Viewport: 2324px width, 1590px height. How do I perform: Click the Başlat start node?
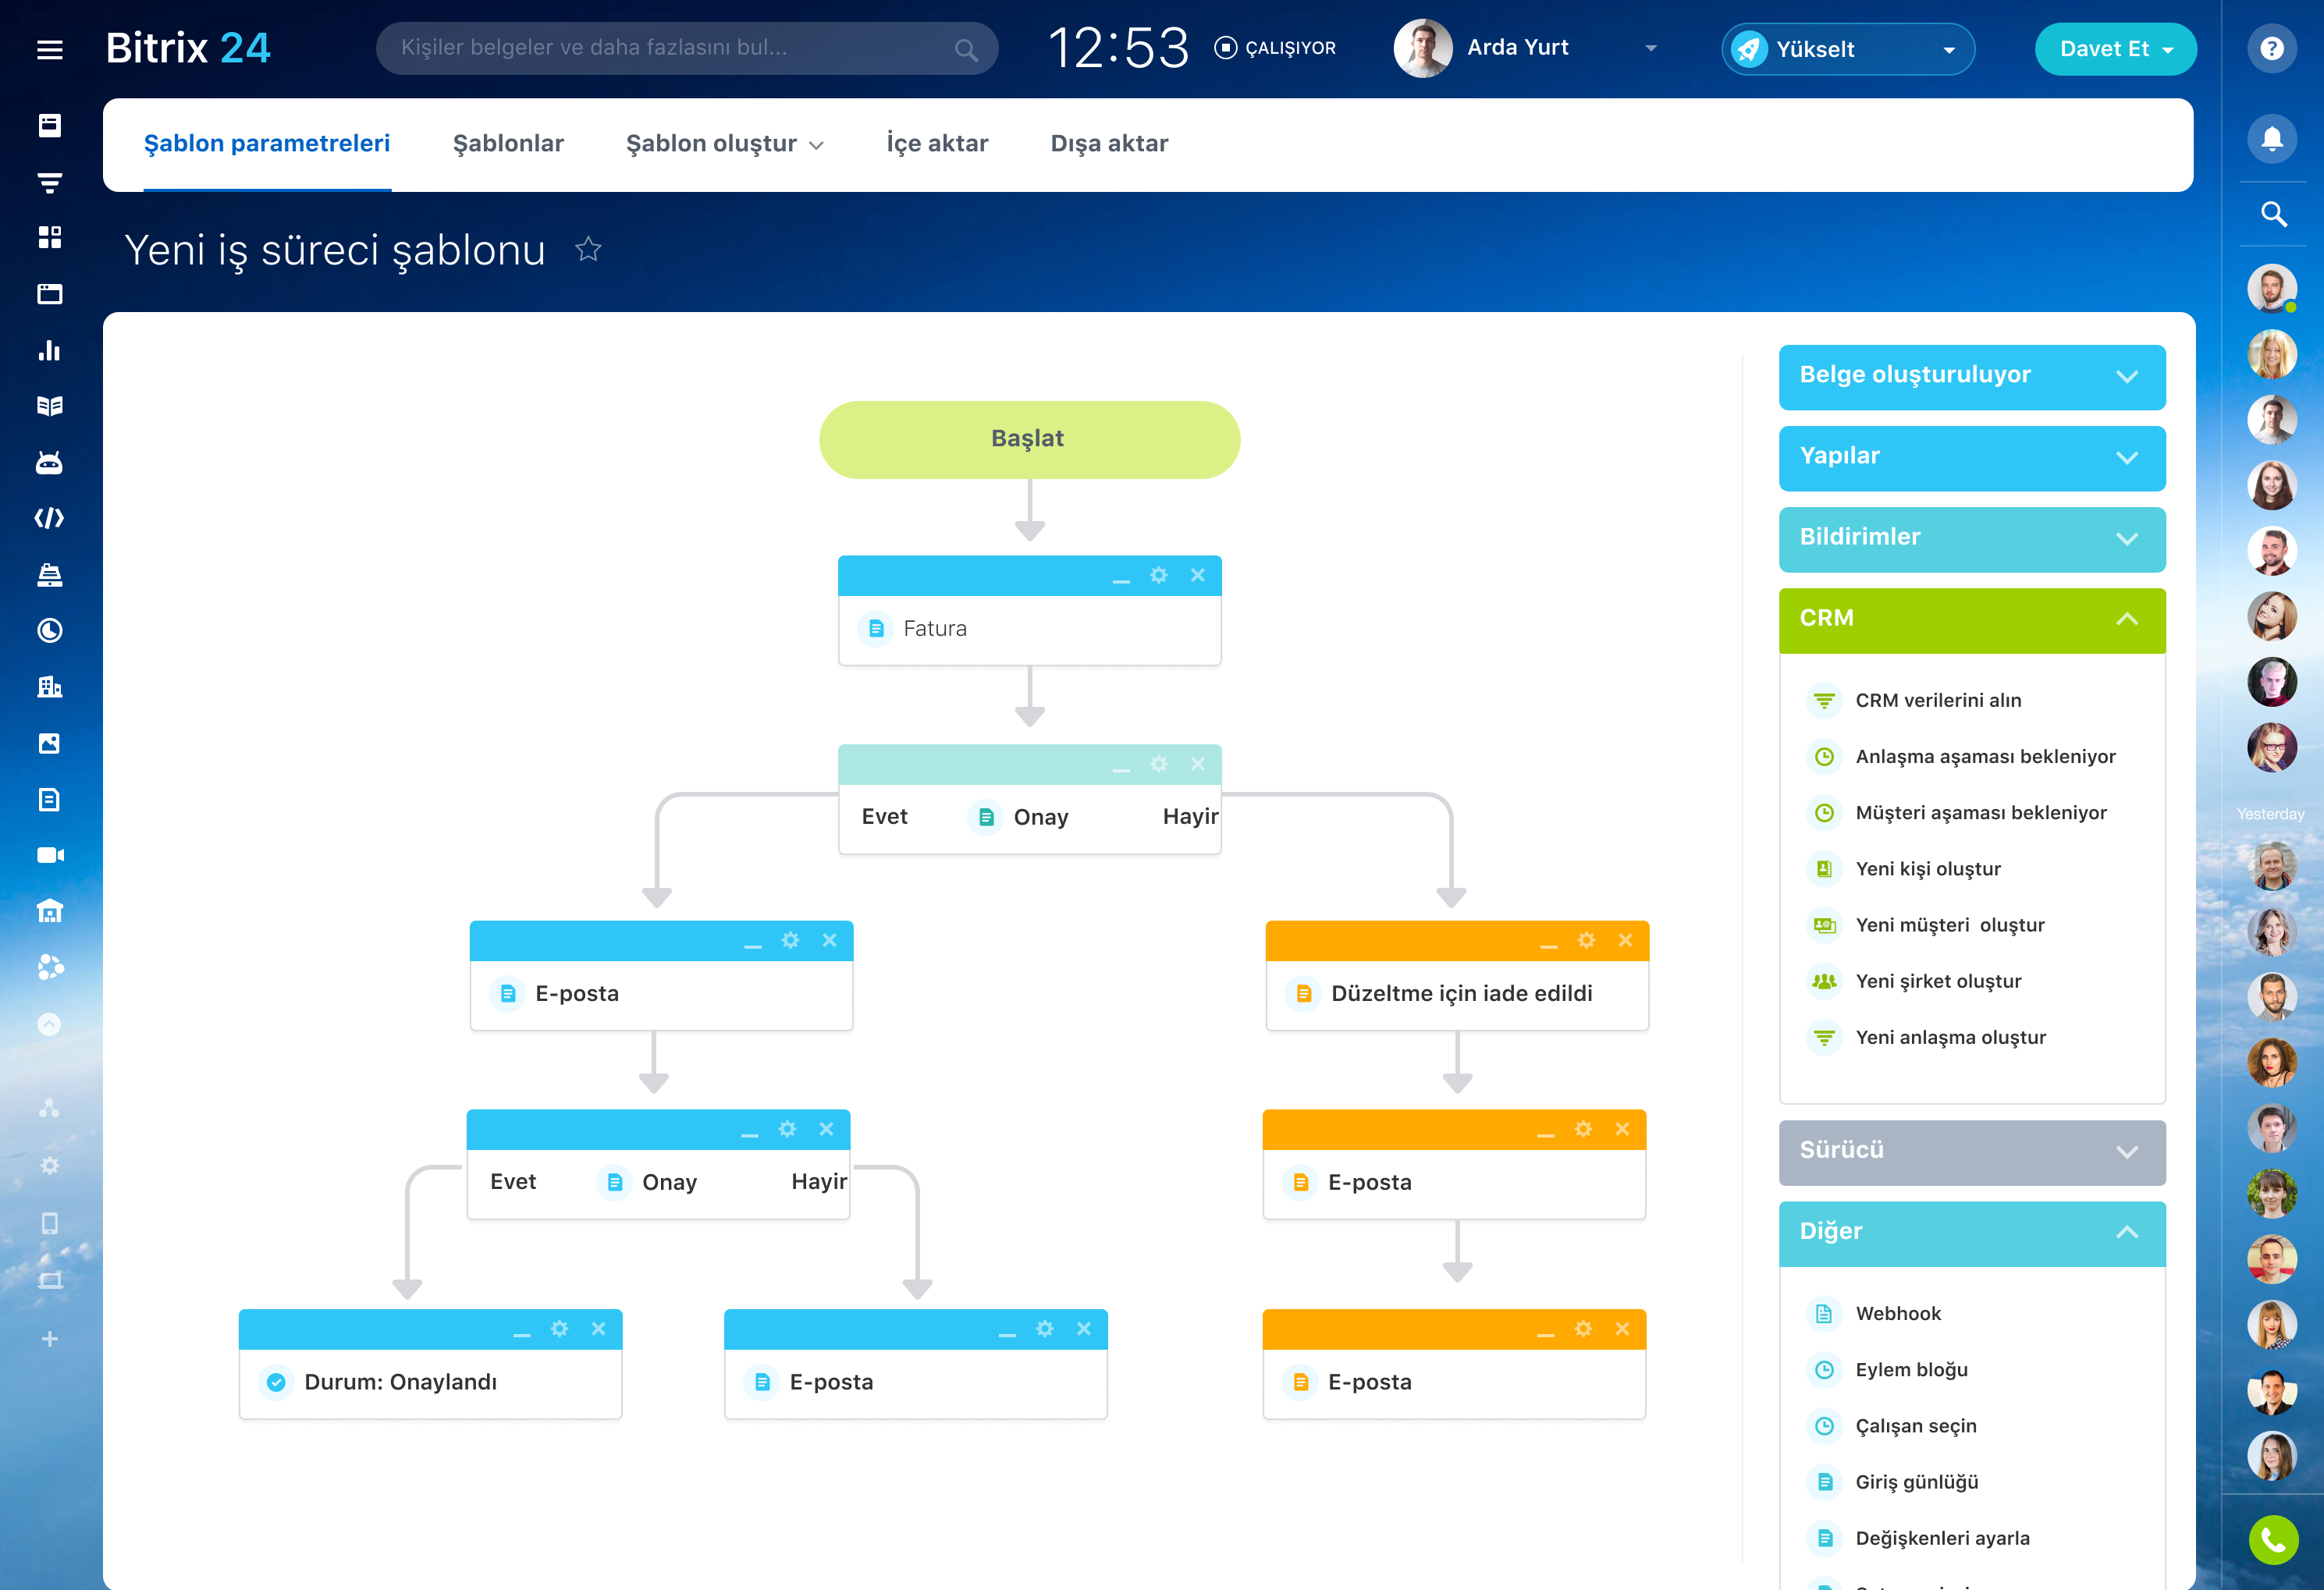(1028, 439)
